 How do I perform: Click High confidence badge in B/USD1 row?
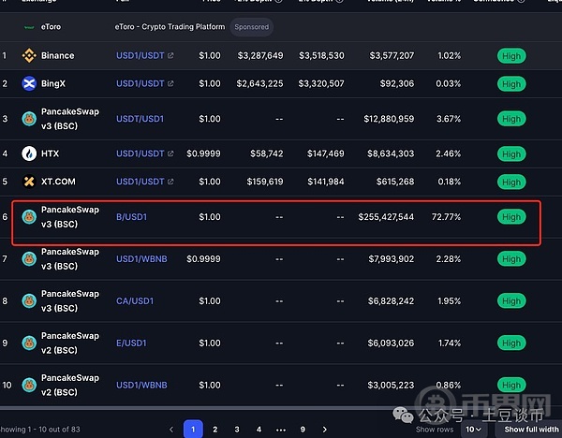coord(511,217)
